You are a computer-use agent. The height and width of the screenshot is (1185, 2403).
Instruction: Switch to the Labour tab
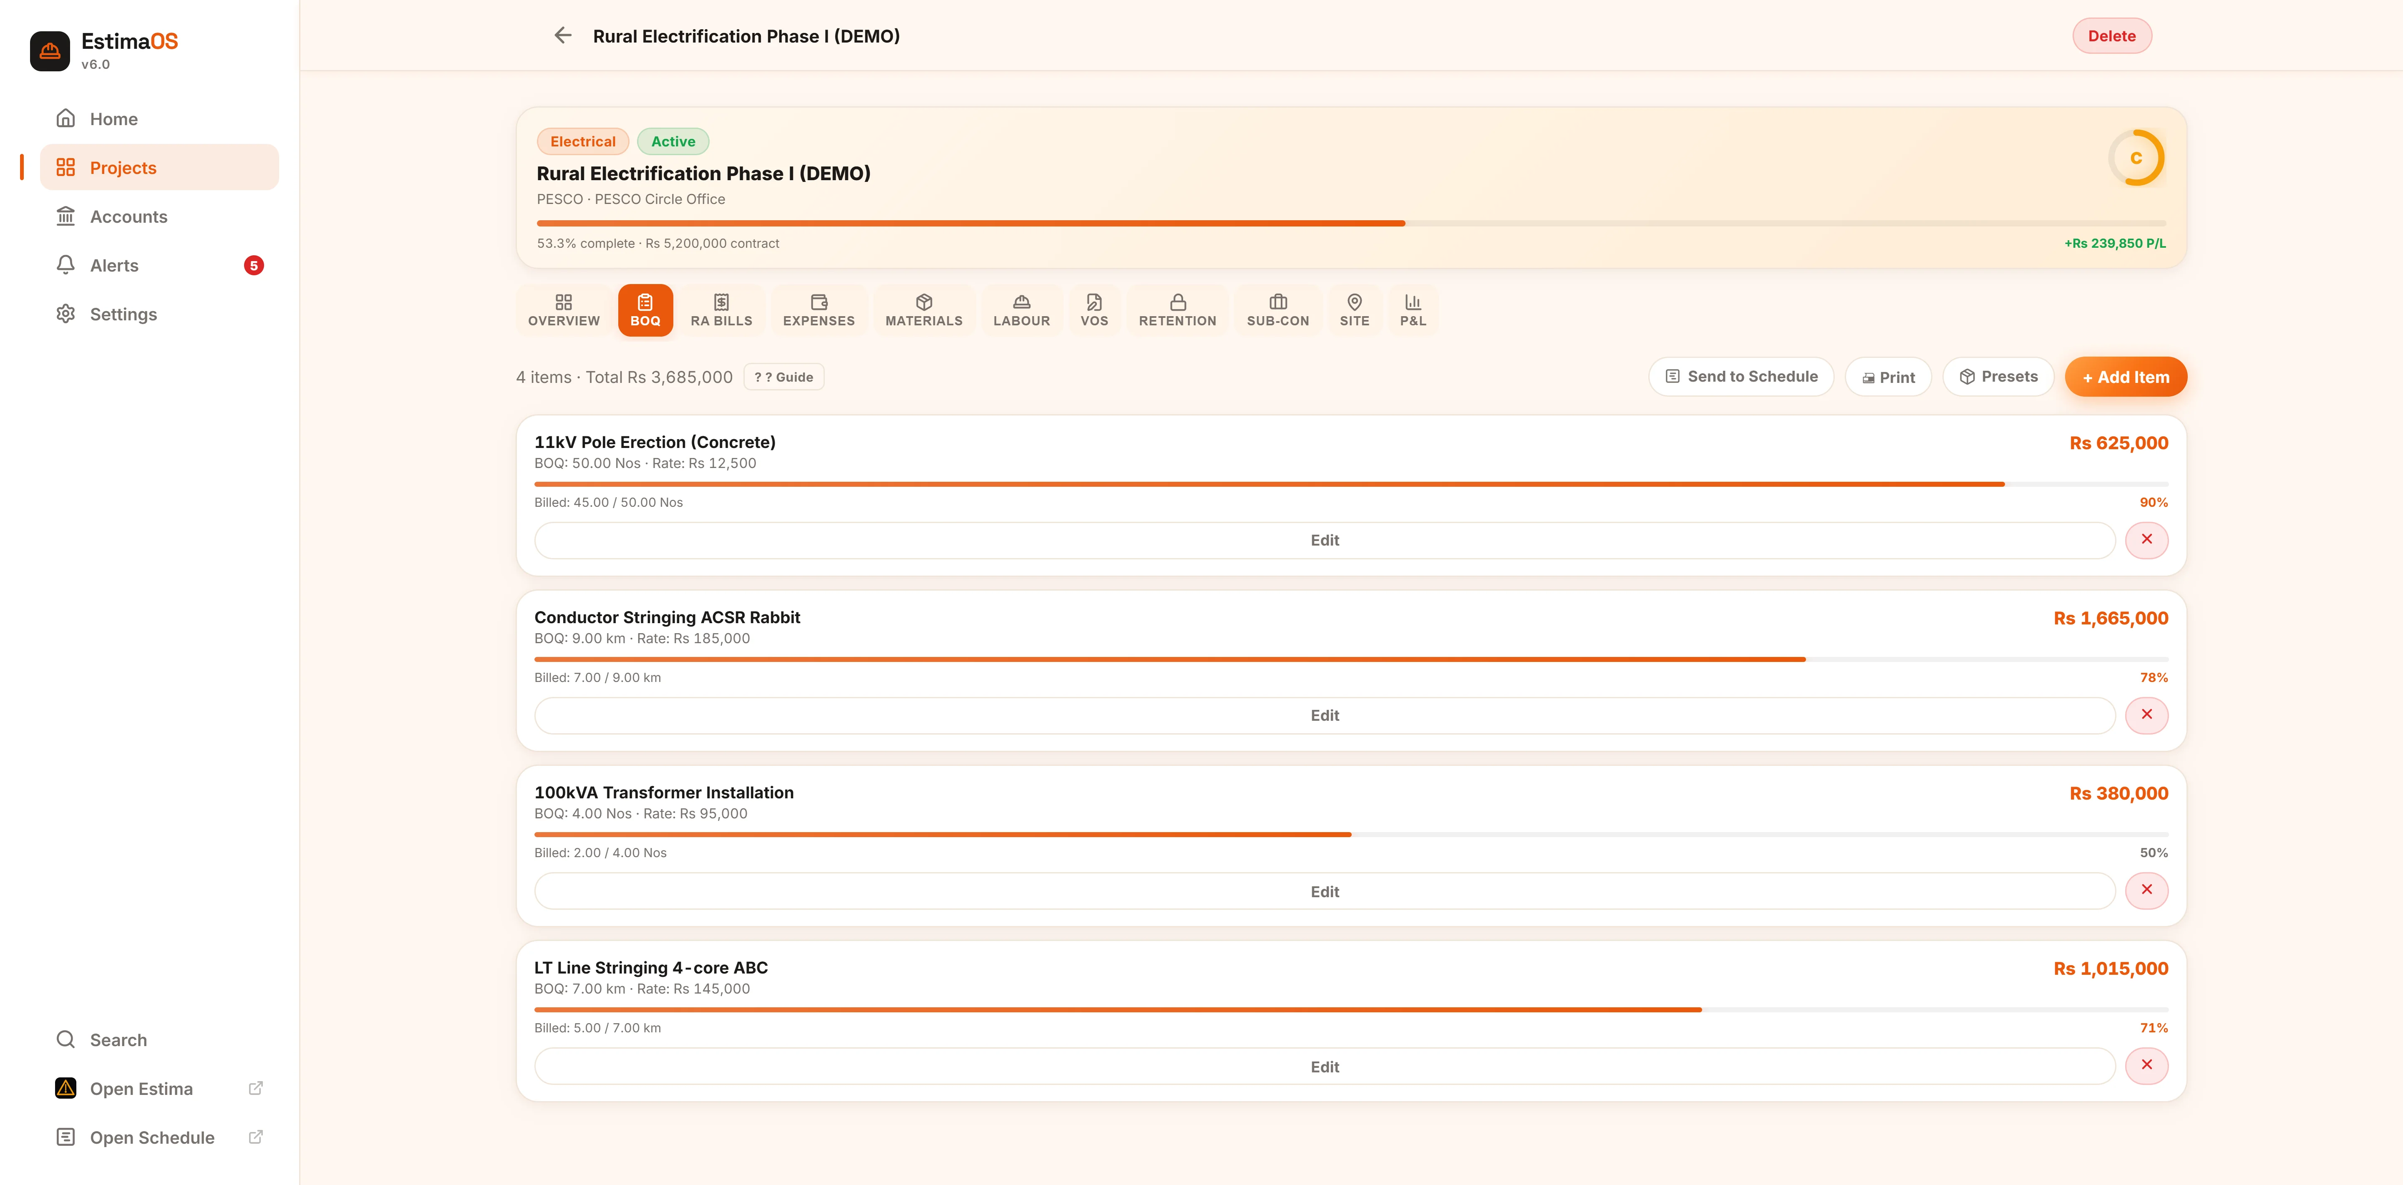[x=1021, y=309]
